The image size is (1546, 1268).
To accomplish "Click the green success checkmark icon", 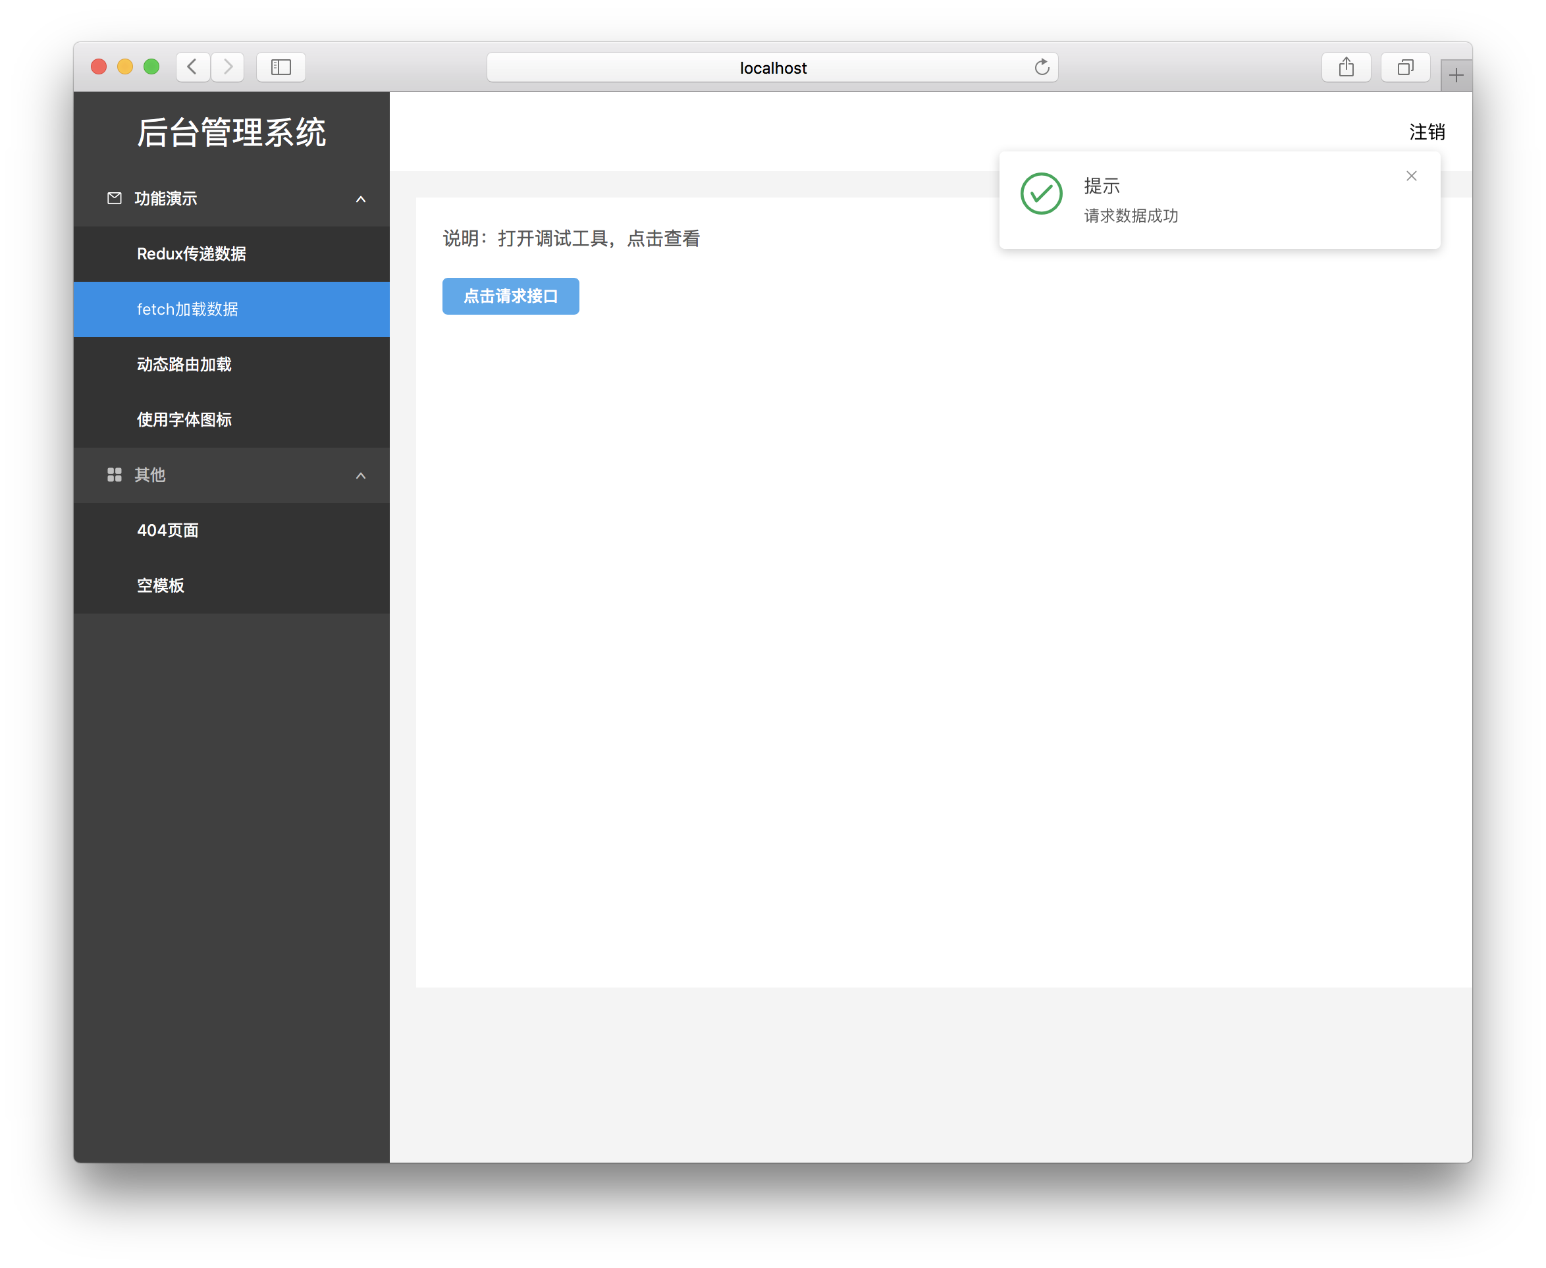I will point(1040,194).
